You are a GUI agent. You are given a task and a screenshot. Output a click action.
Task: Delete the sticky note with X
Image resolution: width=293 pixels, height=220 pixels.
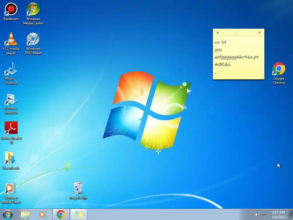coord(260,33)
